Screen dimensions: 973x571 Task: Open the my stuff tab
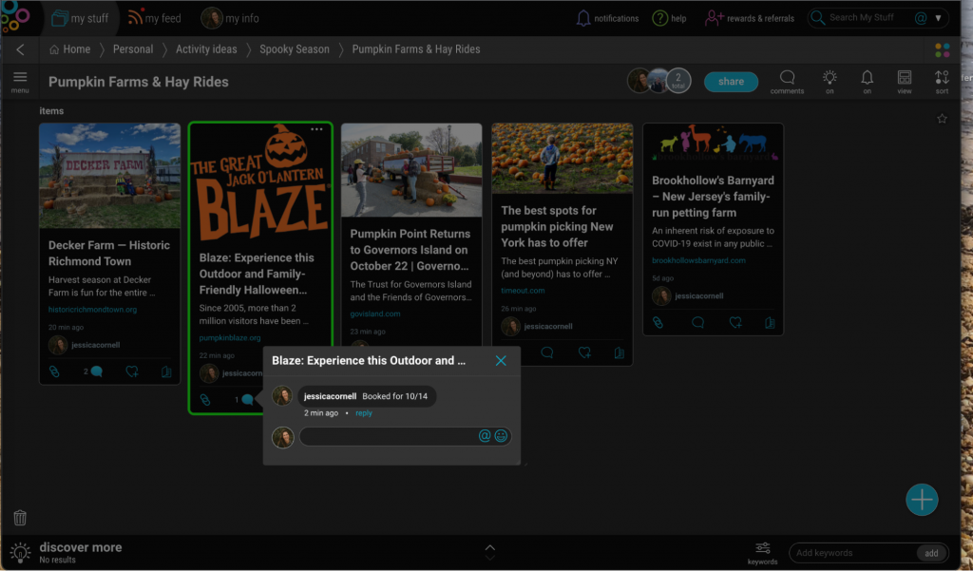point(80,18)
